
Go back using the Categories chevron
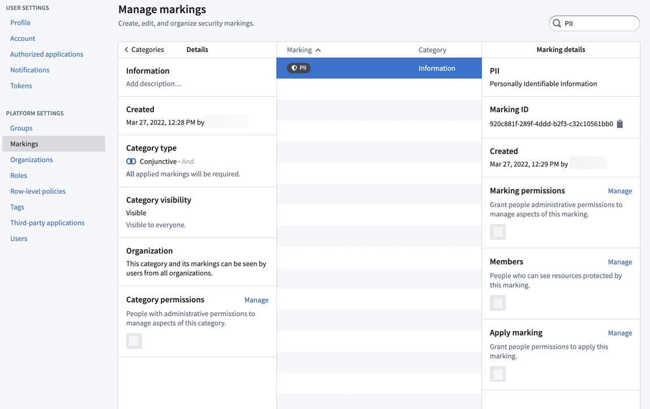click(x=144, y=50)
